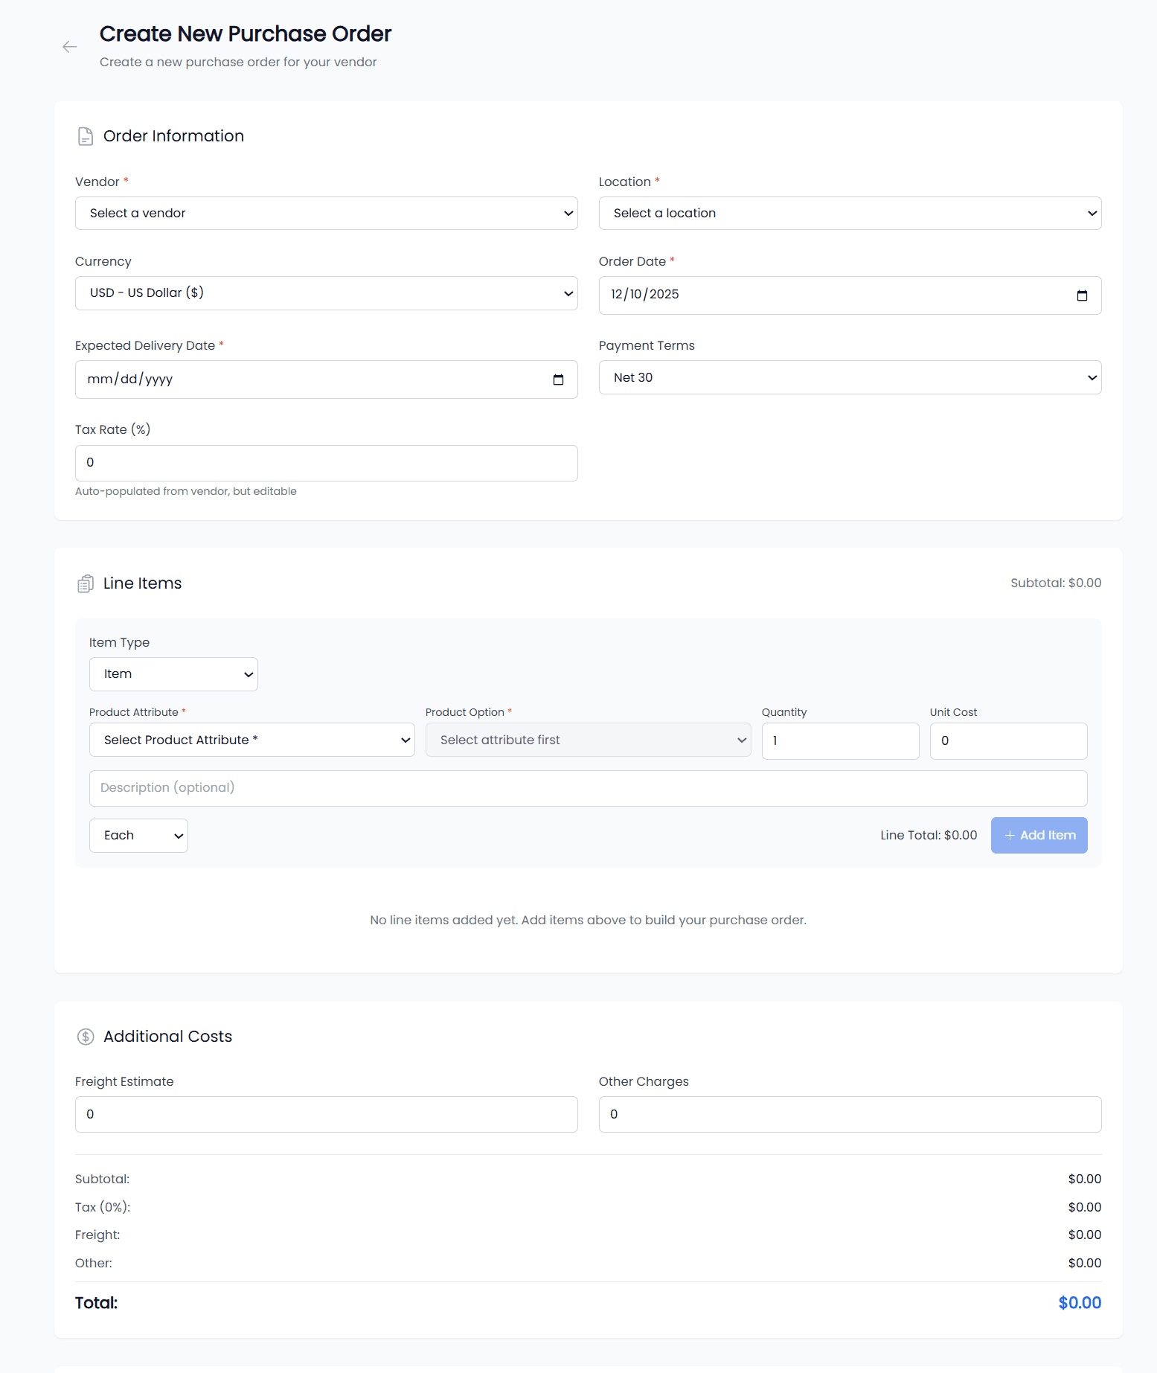Click the Unit Cost input field
The height and width of the screenshot is (1373, 1157).
1008,741
